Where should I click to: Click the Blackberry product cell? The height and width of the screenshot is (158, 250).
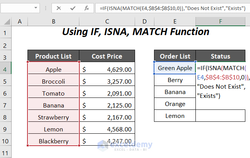(x=53, y=141)
